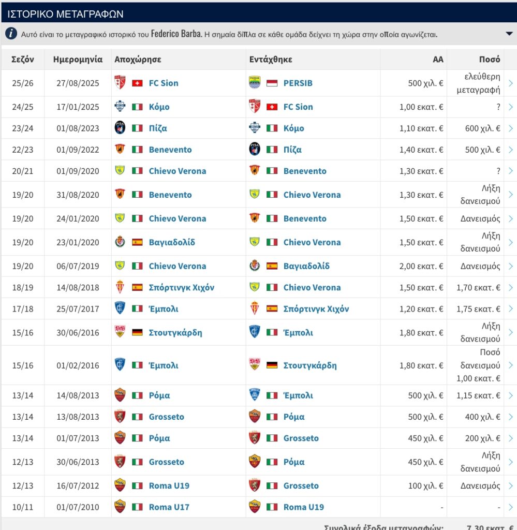Click the Grosseto crest in the 16/07/2012 row
The width and height of the screenshot is (517, 530).
coord(255,485)
